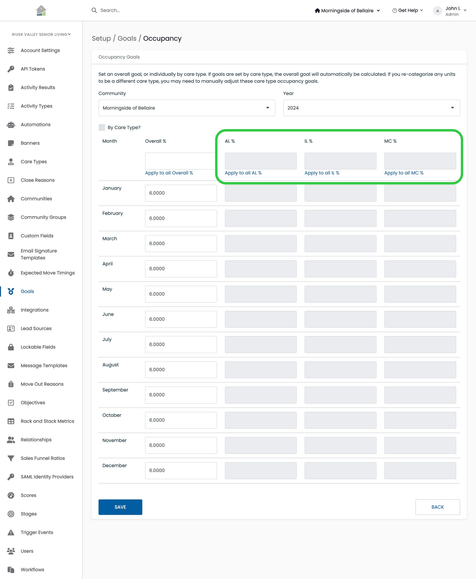Open the Get Help menu
476x579 pixels.
408,10
